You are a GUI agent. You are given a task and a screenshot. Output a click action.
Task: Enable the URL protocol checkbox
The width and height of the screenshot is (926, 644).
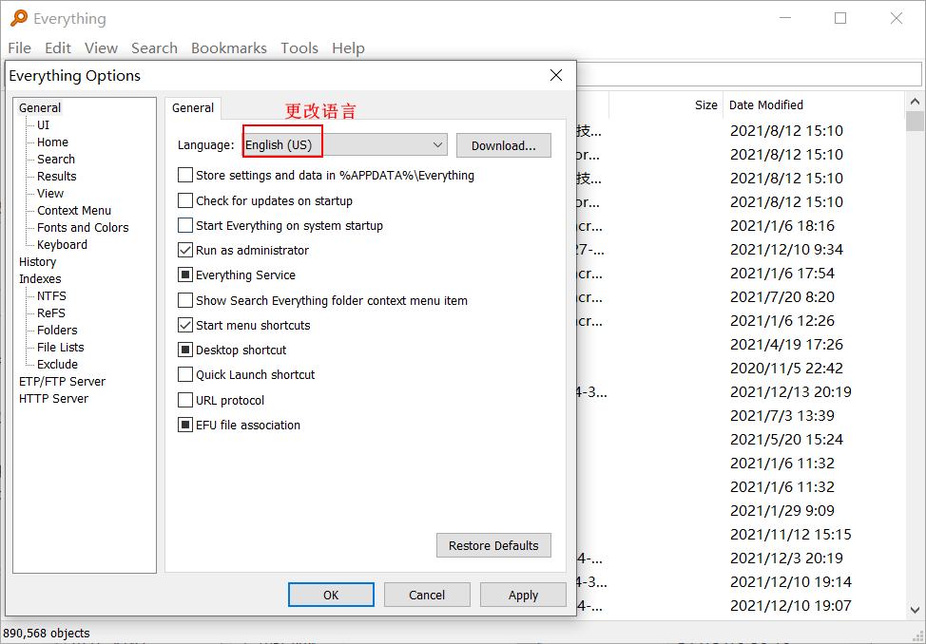(x=185, y=400)
